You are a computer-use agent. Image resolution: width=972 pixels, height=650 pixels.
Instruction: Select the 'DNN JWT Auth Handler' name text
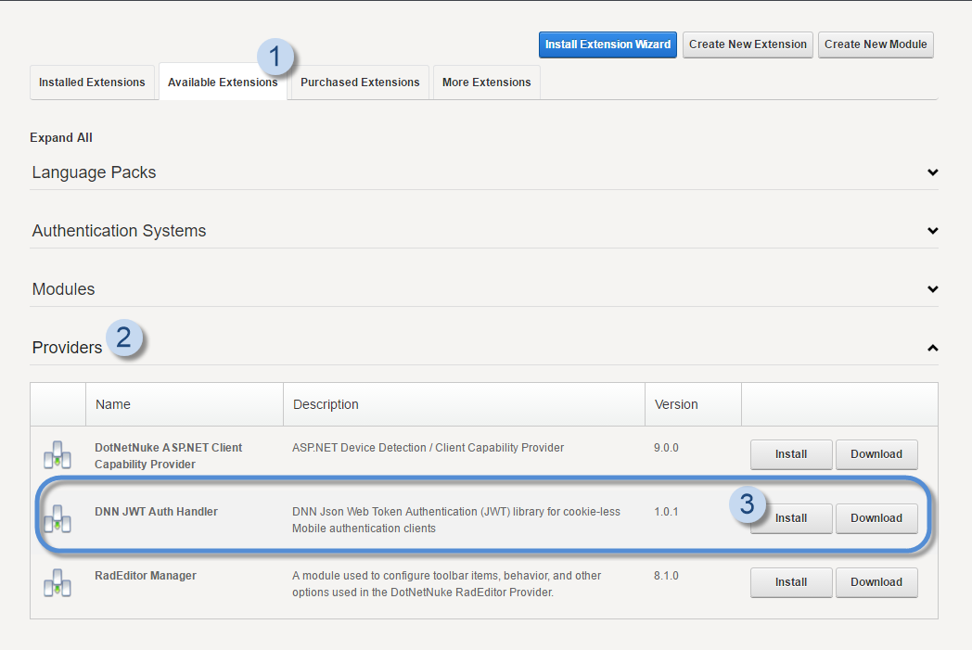pos(156,511)
